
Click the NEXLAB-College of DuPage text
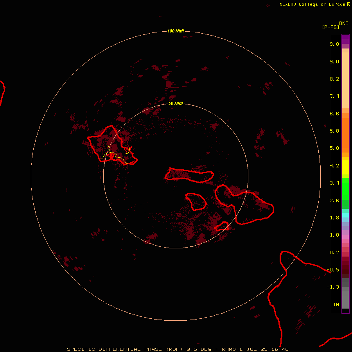[x=312, y=4]
